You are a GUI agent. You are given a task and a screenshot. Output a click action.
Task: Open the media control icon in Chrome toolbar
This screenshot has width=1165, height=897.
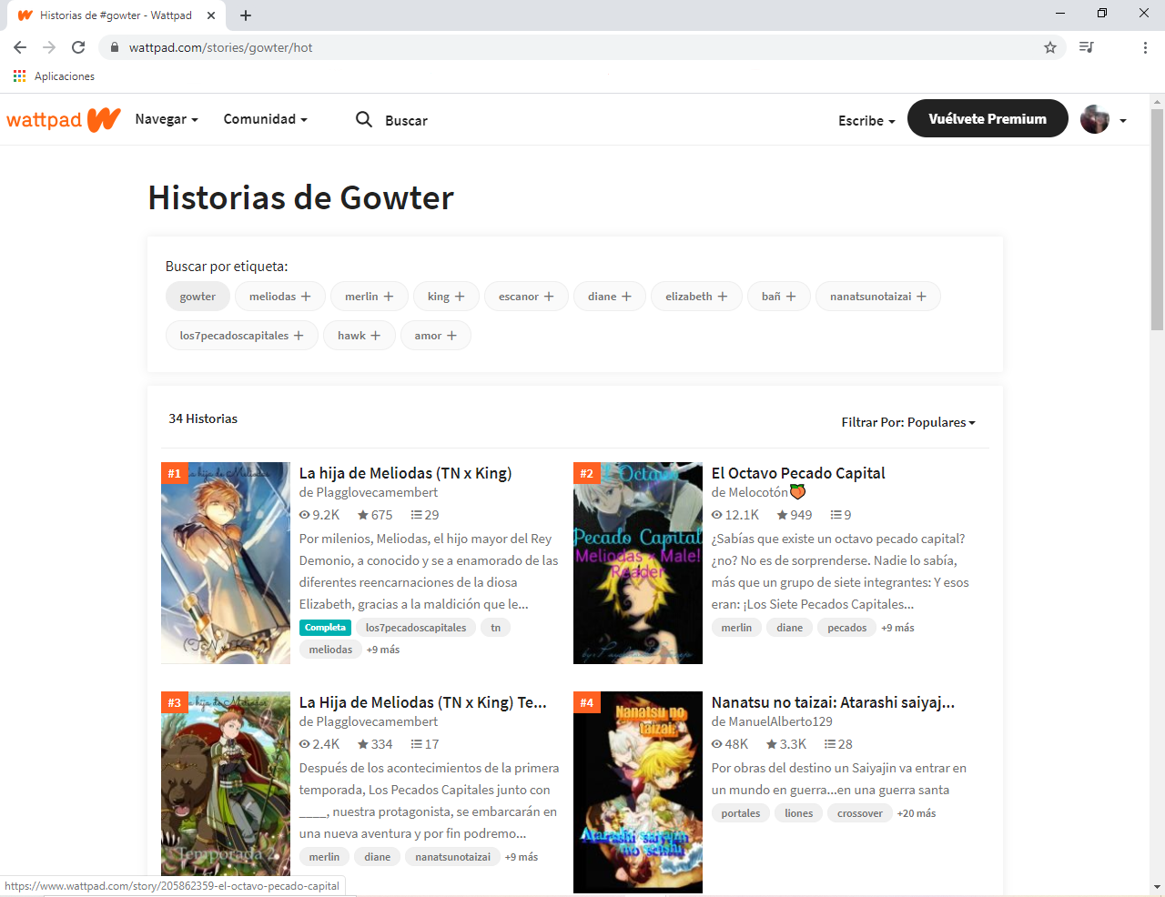pyautogui.click(x=1086, y=47)
